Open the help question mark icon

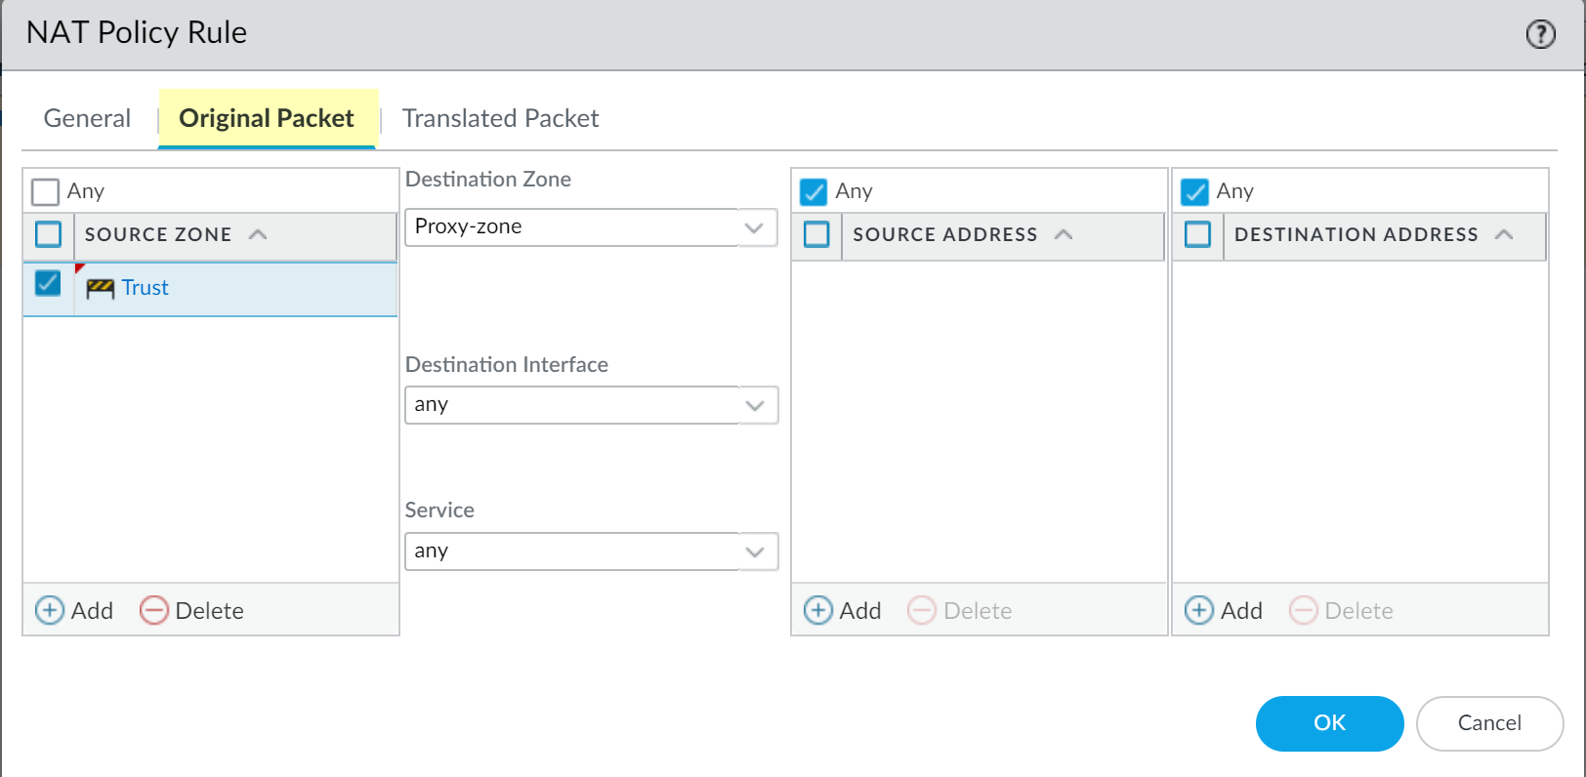pyautogui.click(x=1540, y=34)
